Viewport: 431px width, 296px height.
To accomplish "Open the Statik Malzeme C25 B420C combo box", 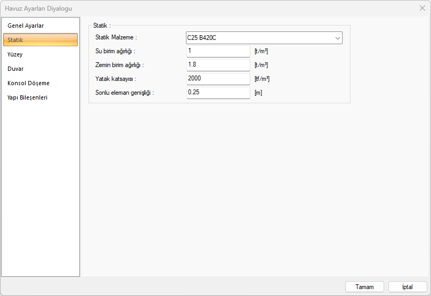I will (258, 38).
